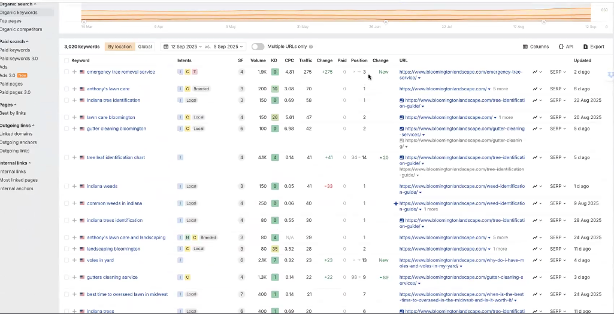614x314 pixels.
Task: Click the Export file icon
Action: (x=585, y=47)
